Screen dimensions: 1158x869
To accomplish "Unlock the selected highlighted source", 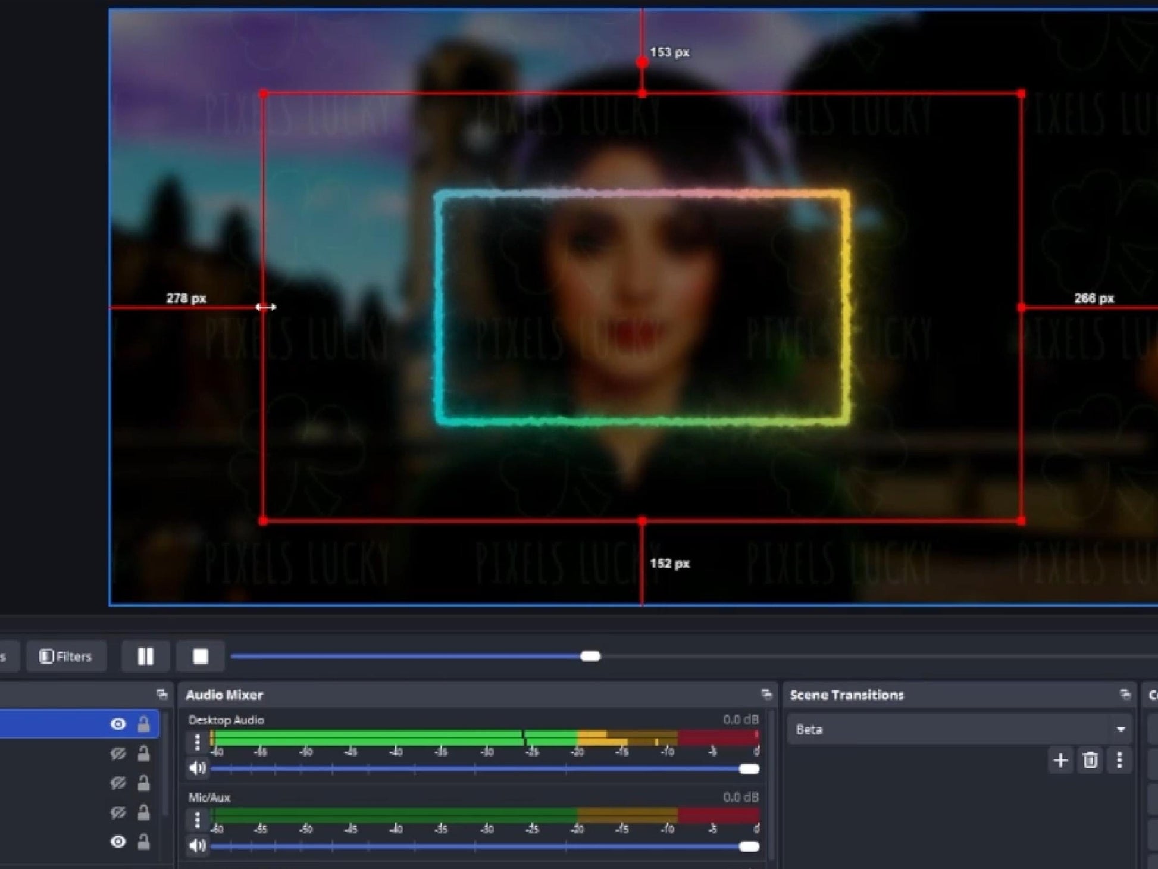I will [143, 724].
